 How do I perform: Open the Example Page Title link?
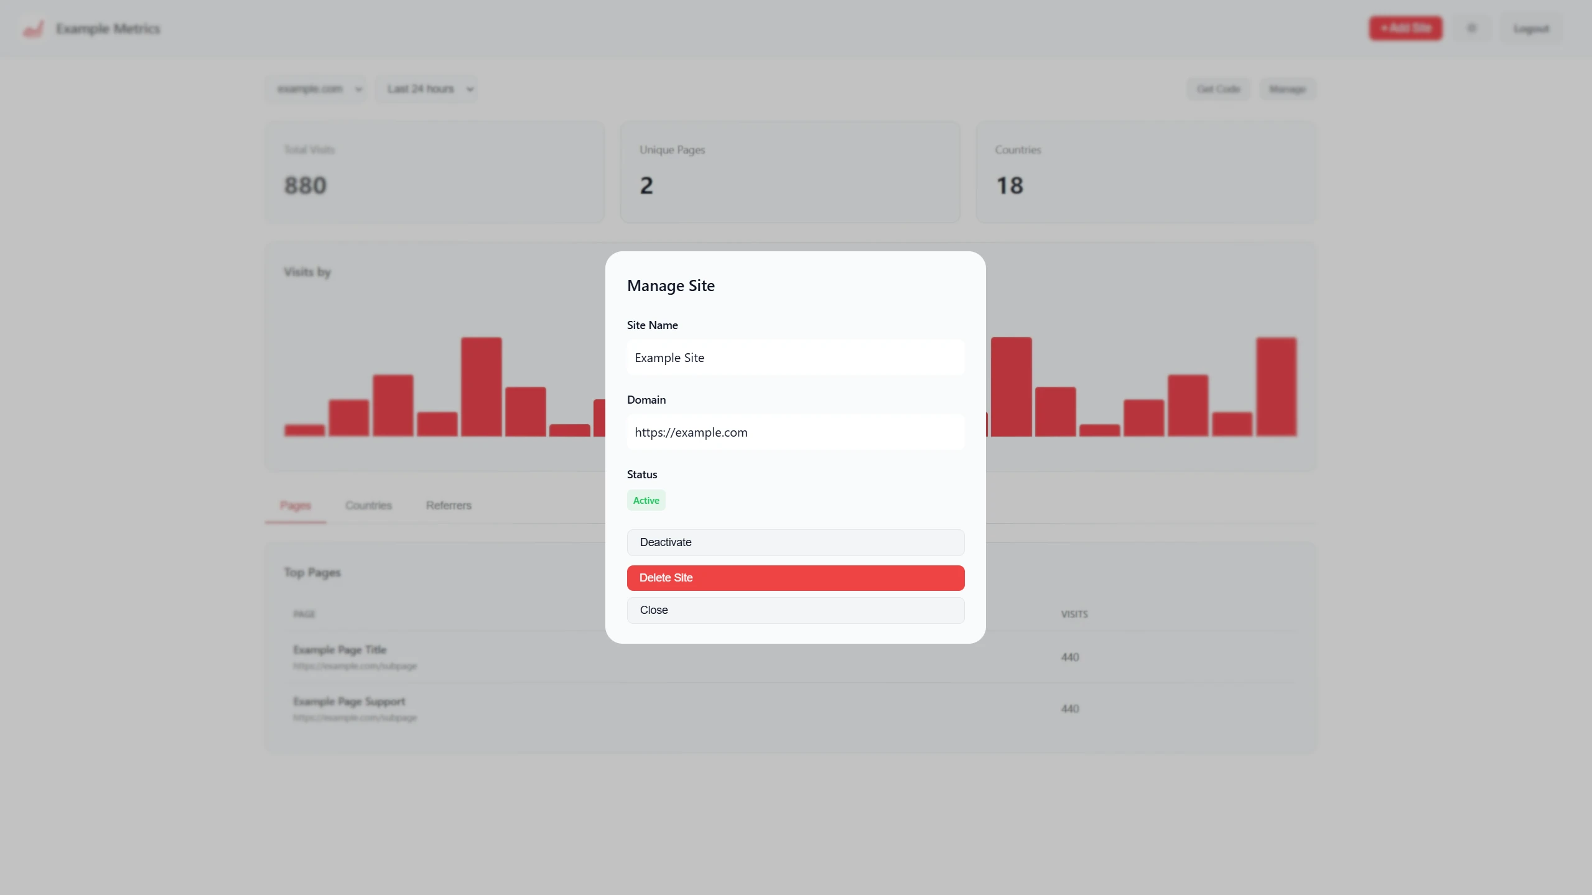[340, 649]
